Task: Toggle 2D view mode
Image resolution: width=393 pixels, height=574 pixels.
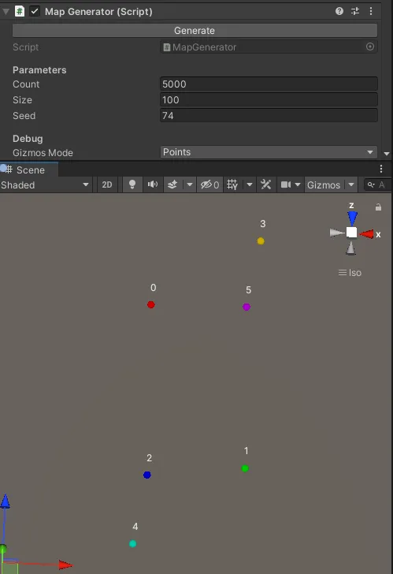Action: click(x=107, y=184)
